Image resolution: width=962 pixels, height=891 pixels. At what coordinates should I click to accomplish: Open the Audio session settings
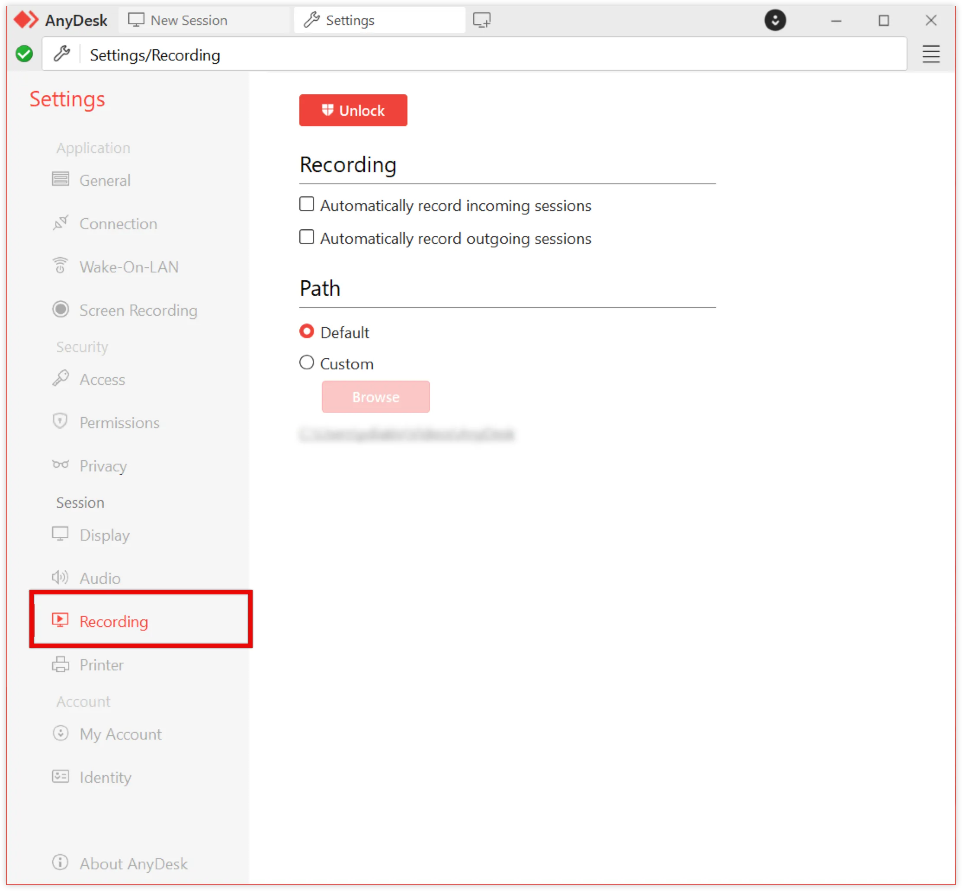point(99,577)
